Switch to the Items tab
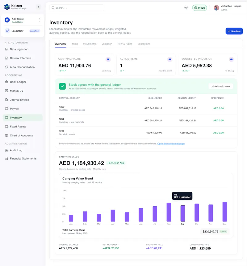Screen dimensions: 247x266 (74, 44)
